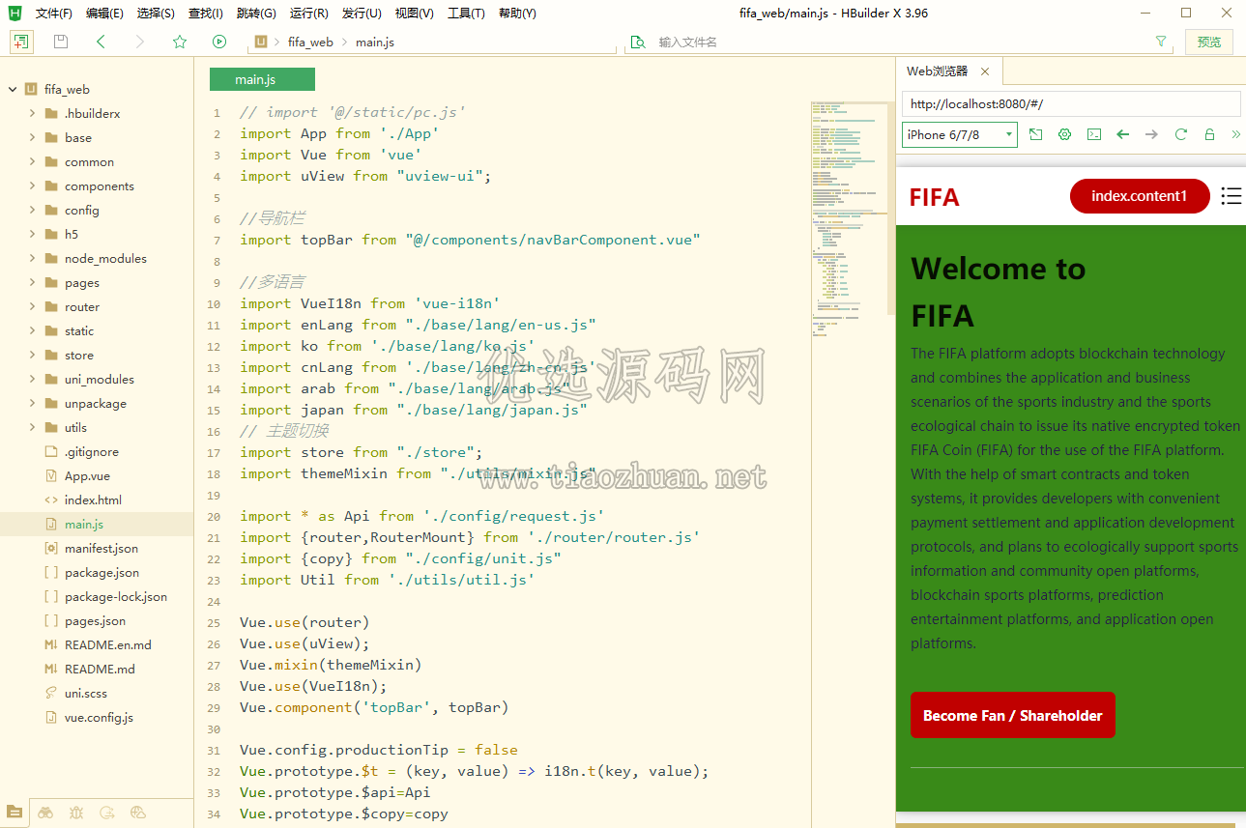Open the iPhone 6/7/8 device dropdown
Image resolution: width=1246 pixels, height=828 pixels.
point(960,134)
